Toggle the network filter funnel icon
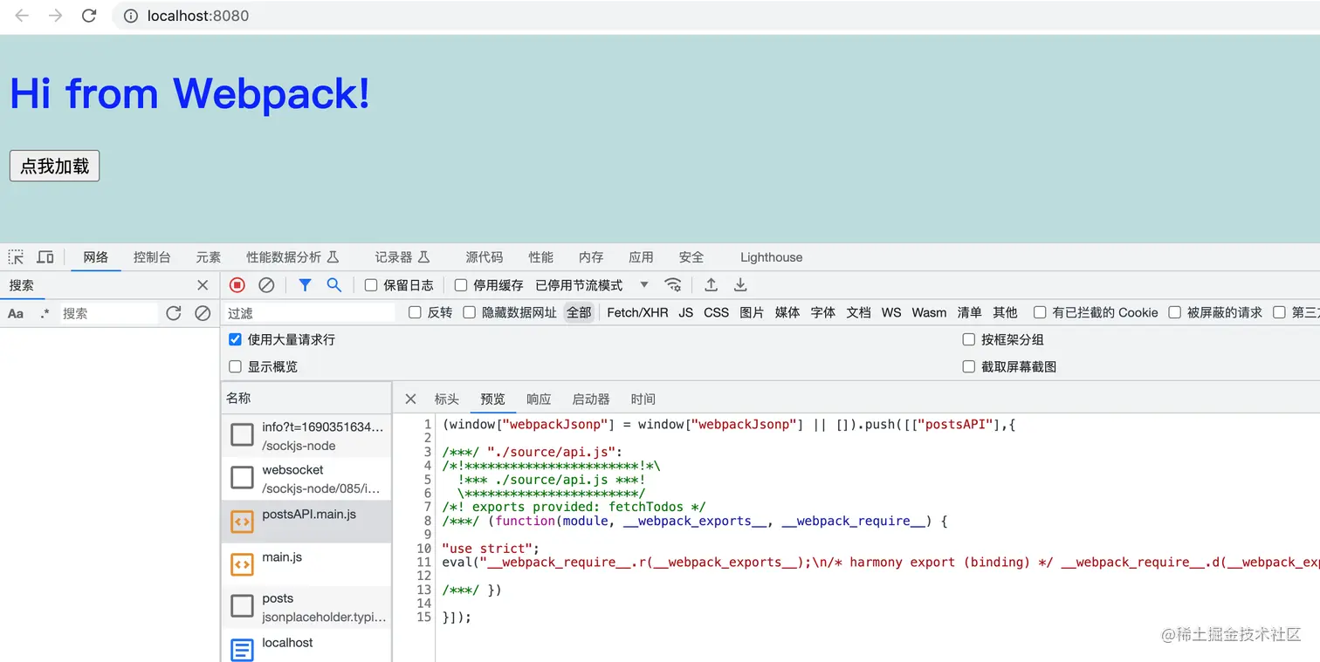The height and width of the screenshot is (662, 1320). click(x=305, y=284)
